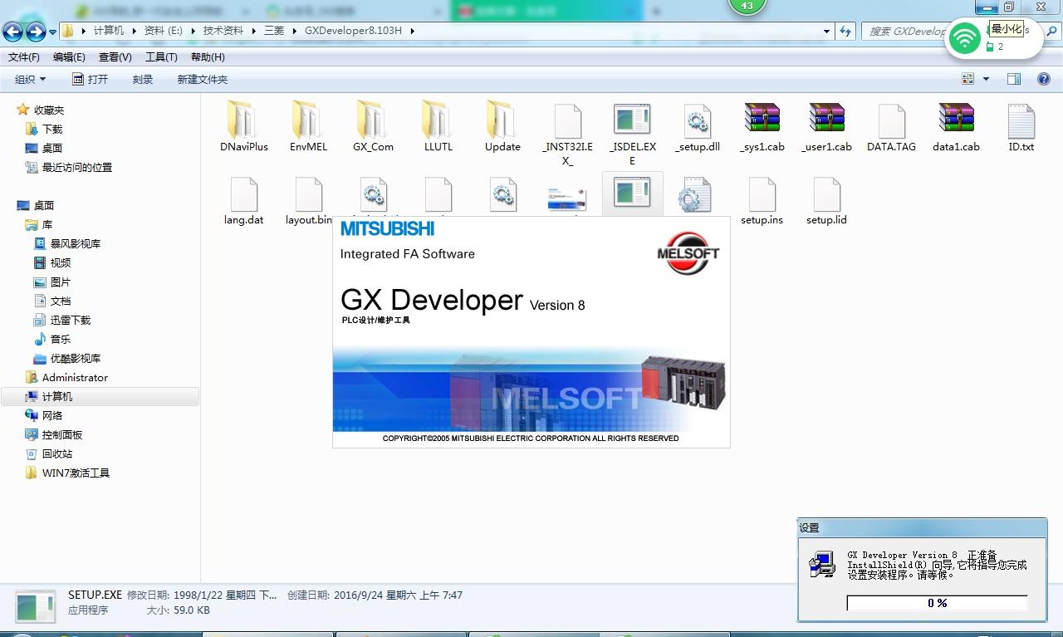Select the setup.lid file
Image resolution: width=1063 pixels, height=637 pixels.
pyautogui.click(x=826, y=202)
